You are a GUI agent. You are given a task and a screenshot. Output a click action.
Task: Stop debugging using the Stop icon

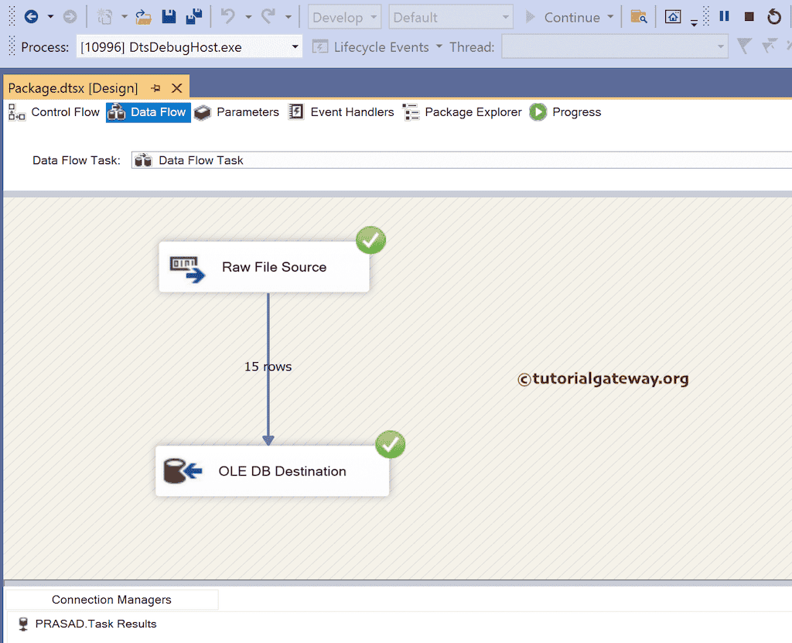click(x=749, y=15)
